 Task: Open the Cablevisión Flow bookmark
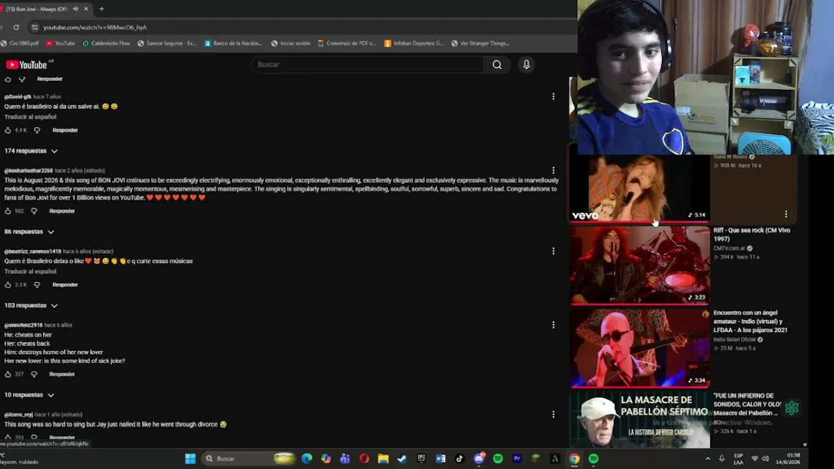coord(106,44)
